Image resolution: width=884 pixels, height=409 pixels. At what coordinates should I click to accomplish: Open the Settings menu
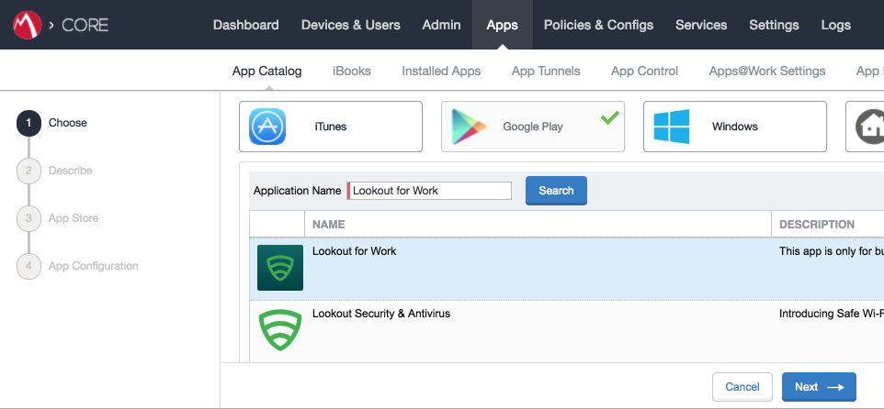coord(774,25)
